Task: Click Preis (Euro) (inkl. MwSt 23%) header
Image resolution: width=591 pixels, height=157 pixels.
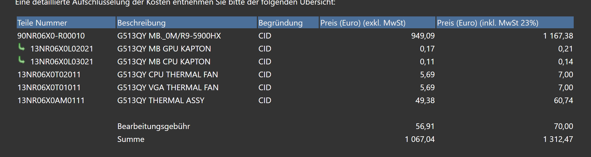Action: (505, 23)
